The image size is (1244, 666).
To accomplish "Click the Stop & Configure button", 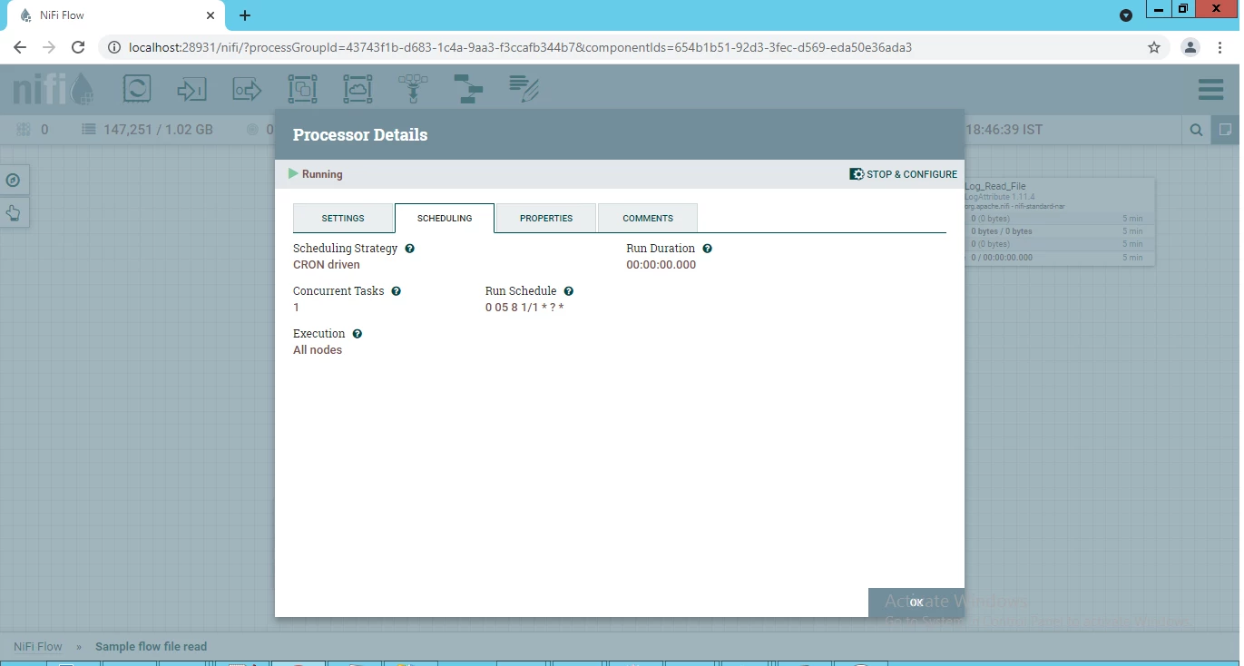I will (903, 174).
